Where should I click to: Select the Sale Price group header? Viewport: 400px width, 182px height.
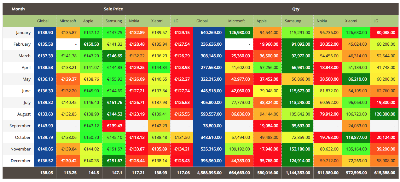[x=113, y=9]
